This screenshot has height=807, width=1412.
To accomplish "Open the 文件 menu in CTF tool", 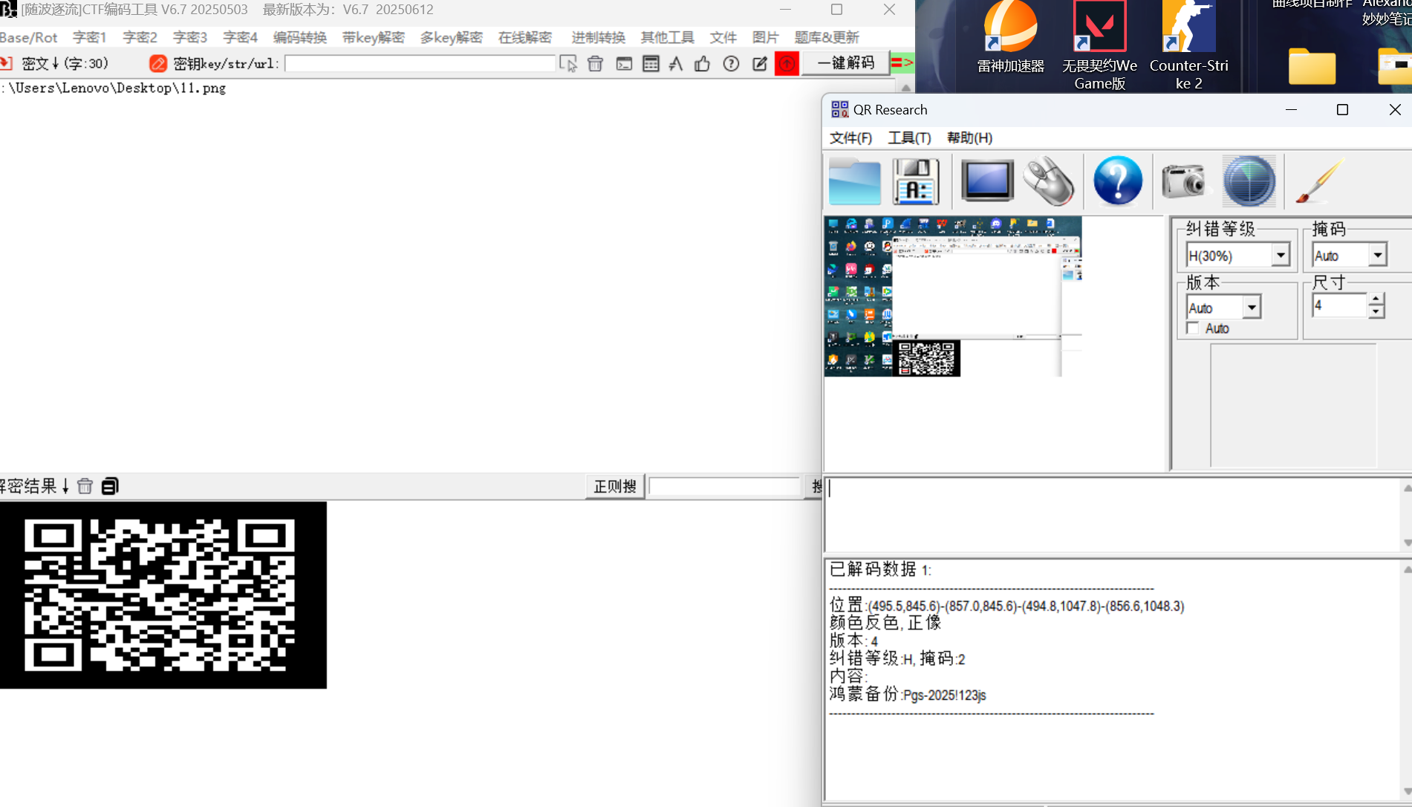I will 723,37.
